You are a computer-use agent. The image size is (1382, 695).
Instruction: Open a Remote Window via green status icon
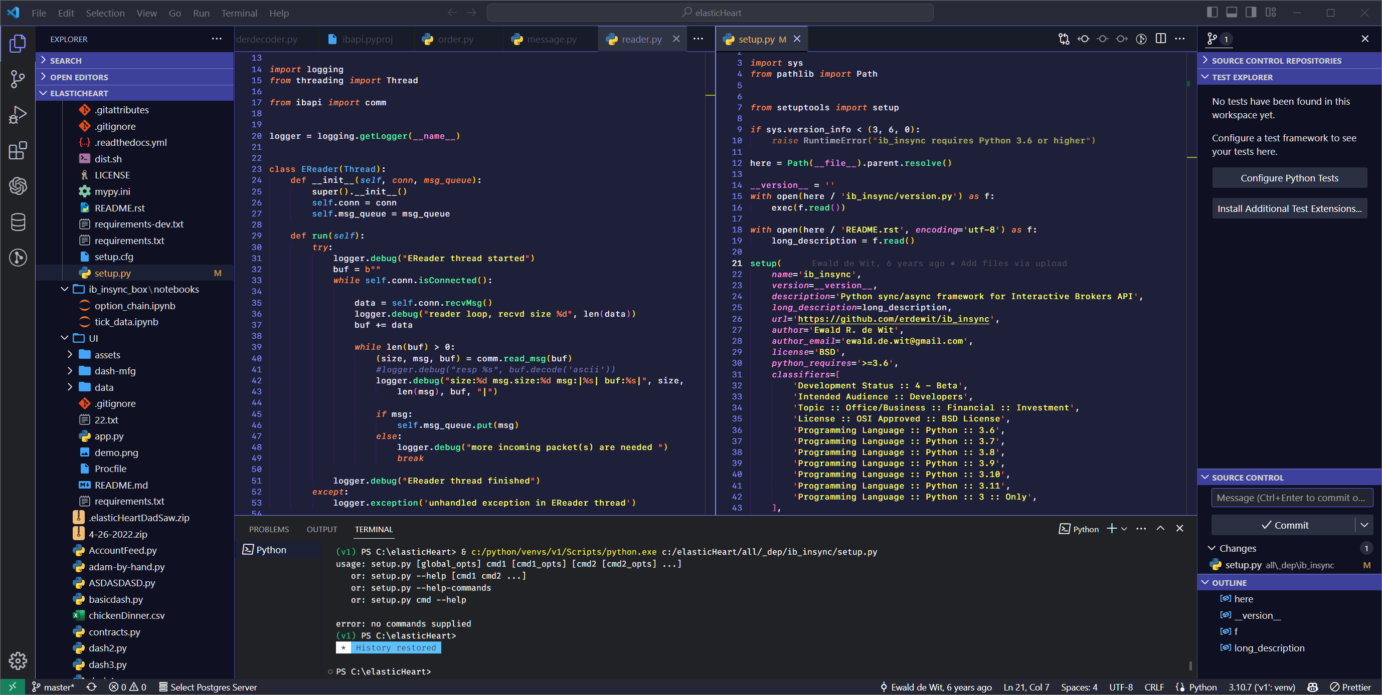click(12, 686)
